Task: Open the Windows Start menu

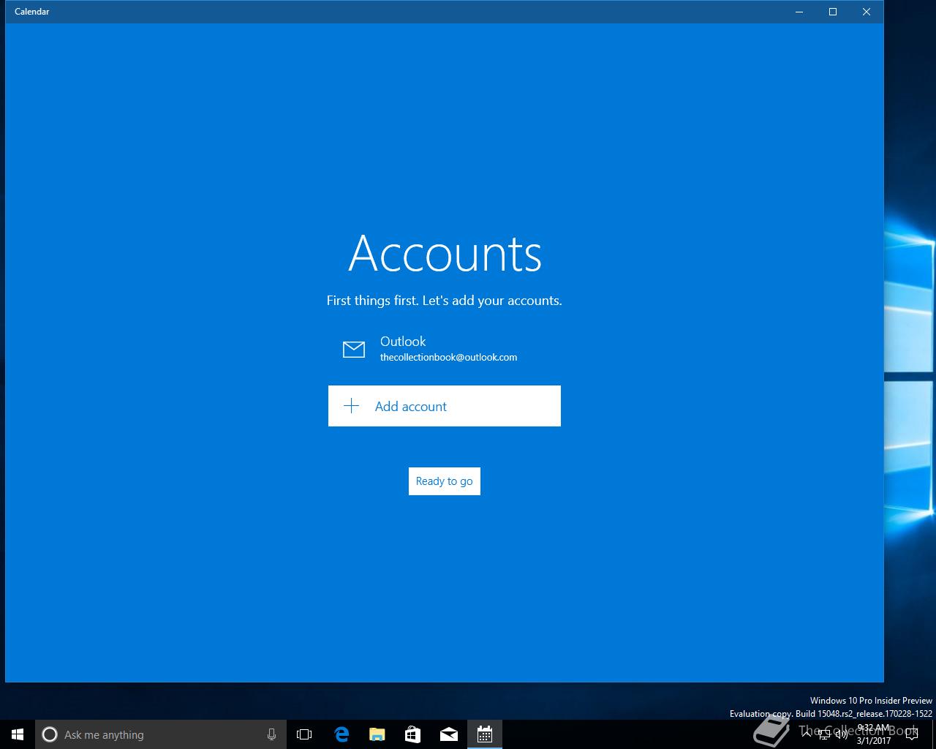Action: click(18, 734)
